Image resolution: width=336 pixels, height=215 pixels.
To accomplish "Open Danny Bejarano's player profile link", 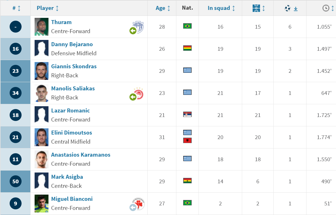I will (x=72, y=44).
